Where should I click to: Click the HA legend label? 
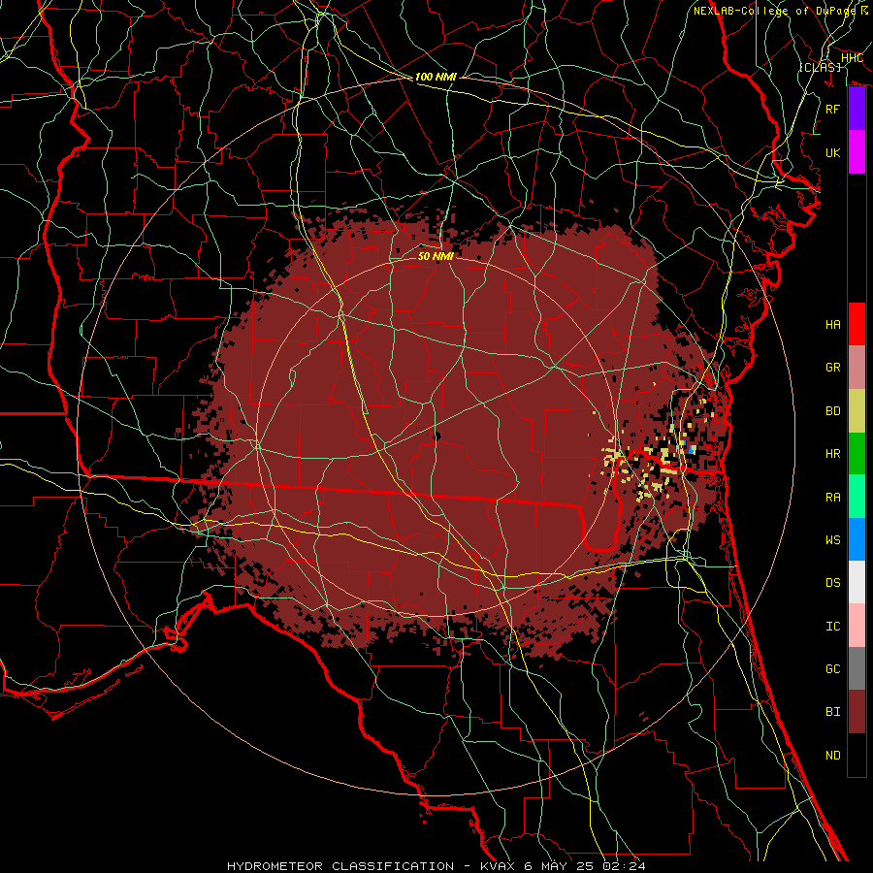coord(833,324)
